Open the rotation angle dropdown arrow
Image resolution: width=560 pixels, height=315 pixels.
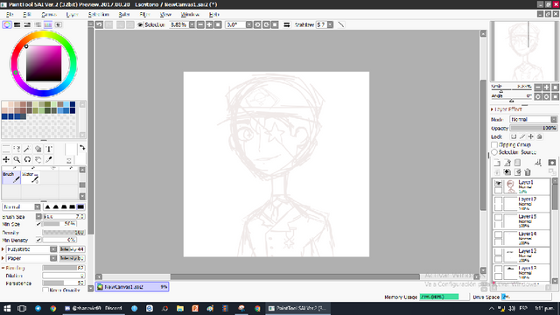(248, 24)
